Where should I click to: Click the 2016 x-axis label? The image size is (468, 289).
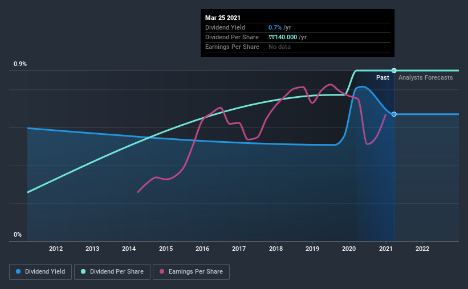coord(202,249)
